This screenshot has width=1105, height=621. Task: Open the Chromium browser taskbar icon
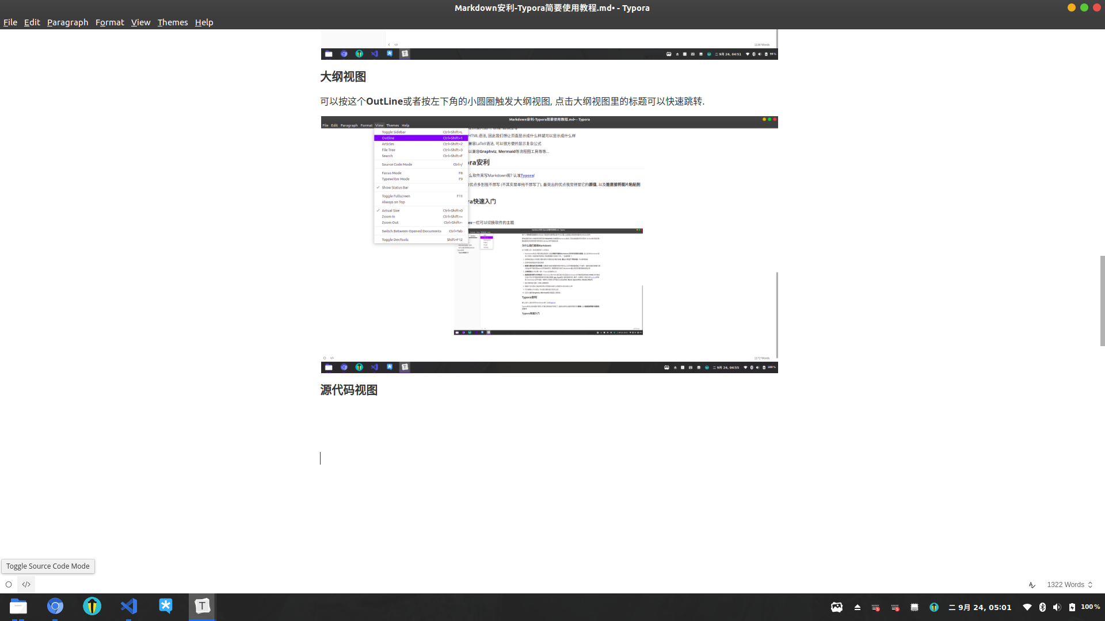(55, 606)
